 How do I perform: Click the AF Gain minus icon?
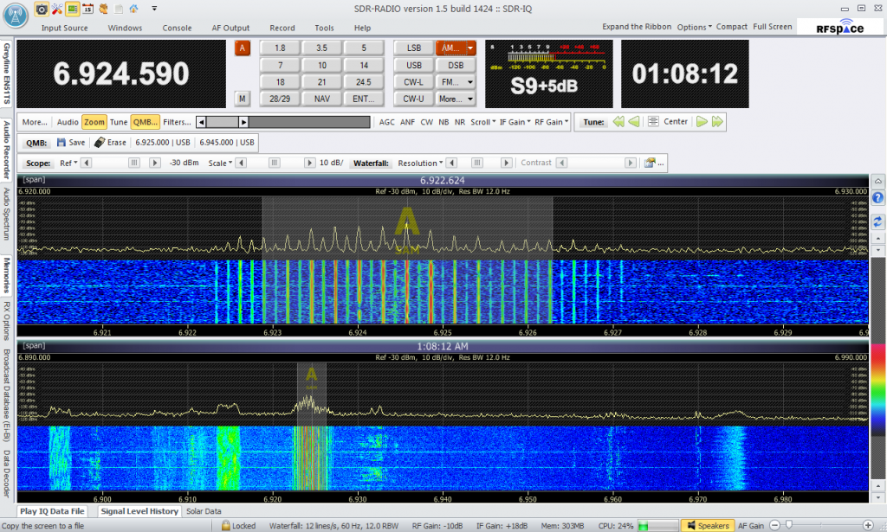(775, 525)
